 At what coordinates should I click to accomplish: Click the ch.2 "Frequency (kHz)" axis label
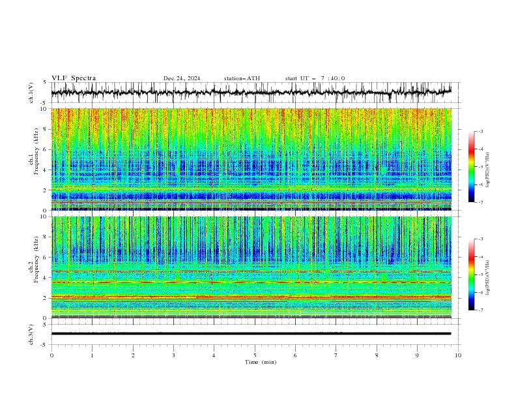tap(36, 259)
